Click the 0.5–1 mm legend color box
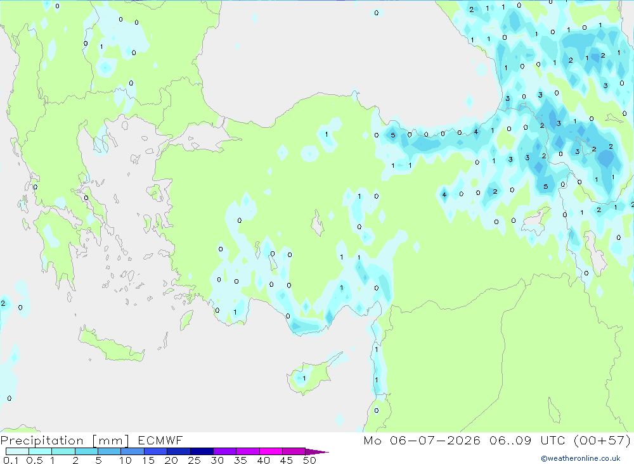 41,451
